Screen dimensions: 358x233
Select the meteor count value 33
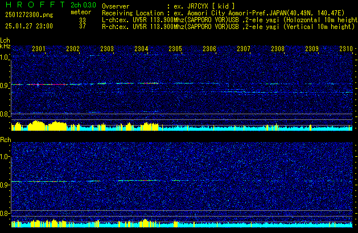83,20
